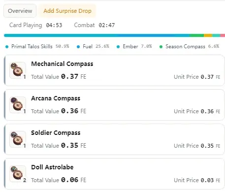Click the Mechanical Compass item icon
This screenshot has width=225, height=192.
(x=18, y=70)
